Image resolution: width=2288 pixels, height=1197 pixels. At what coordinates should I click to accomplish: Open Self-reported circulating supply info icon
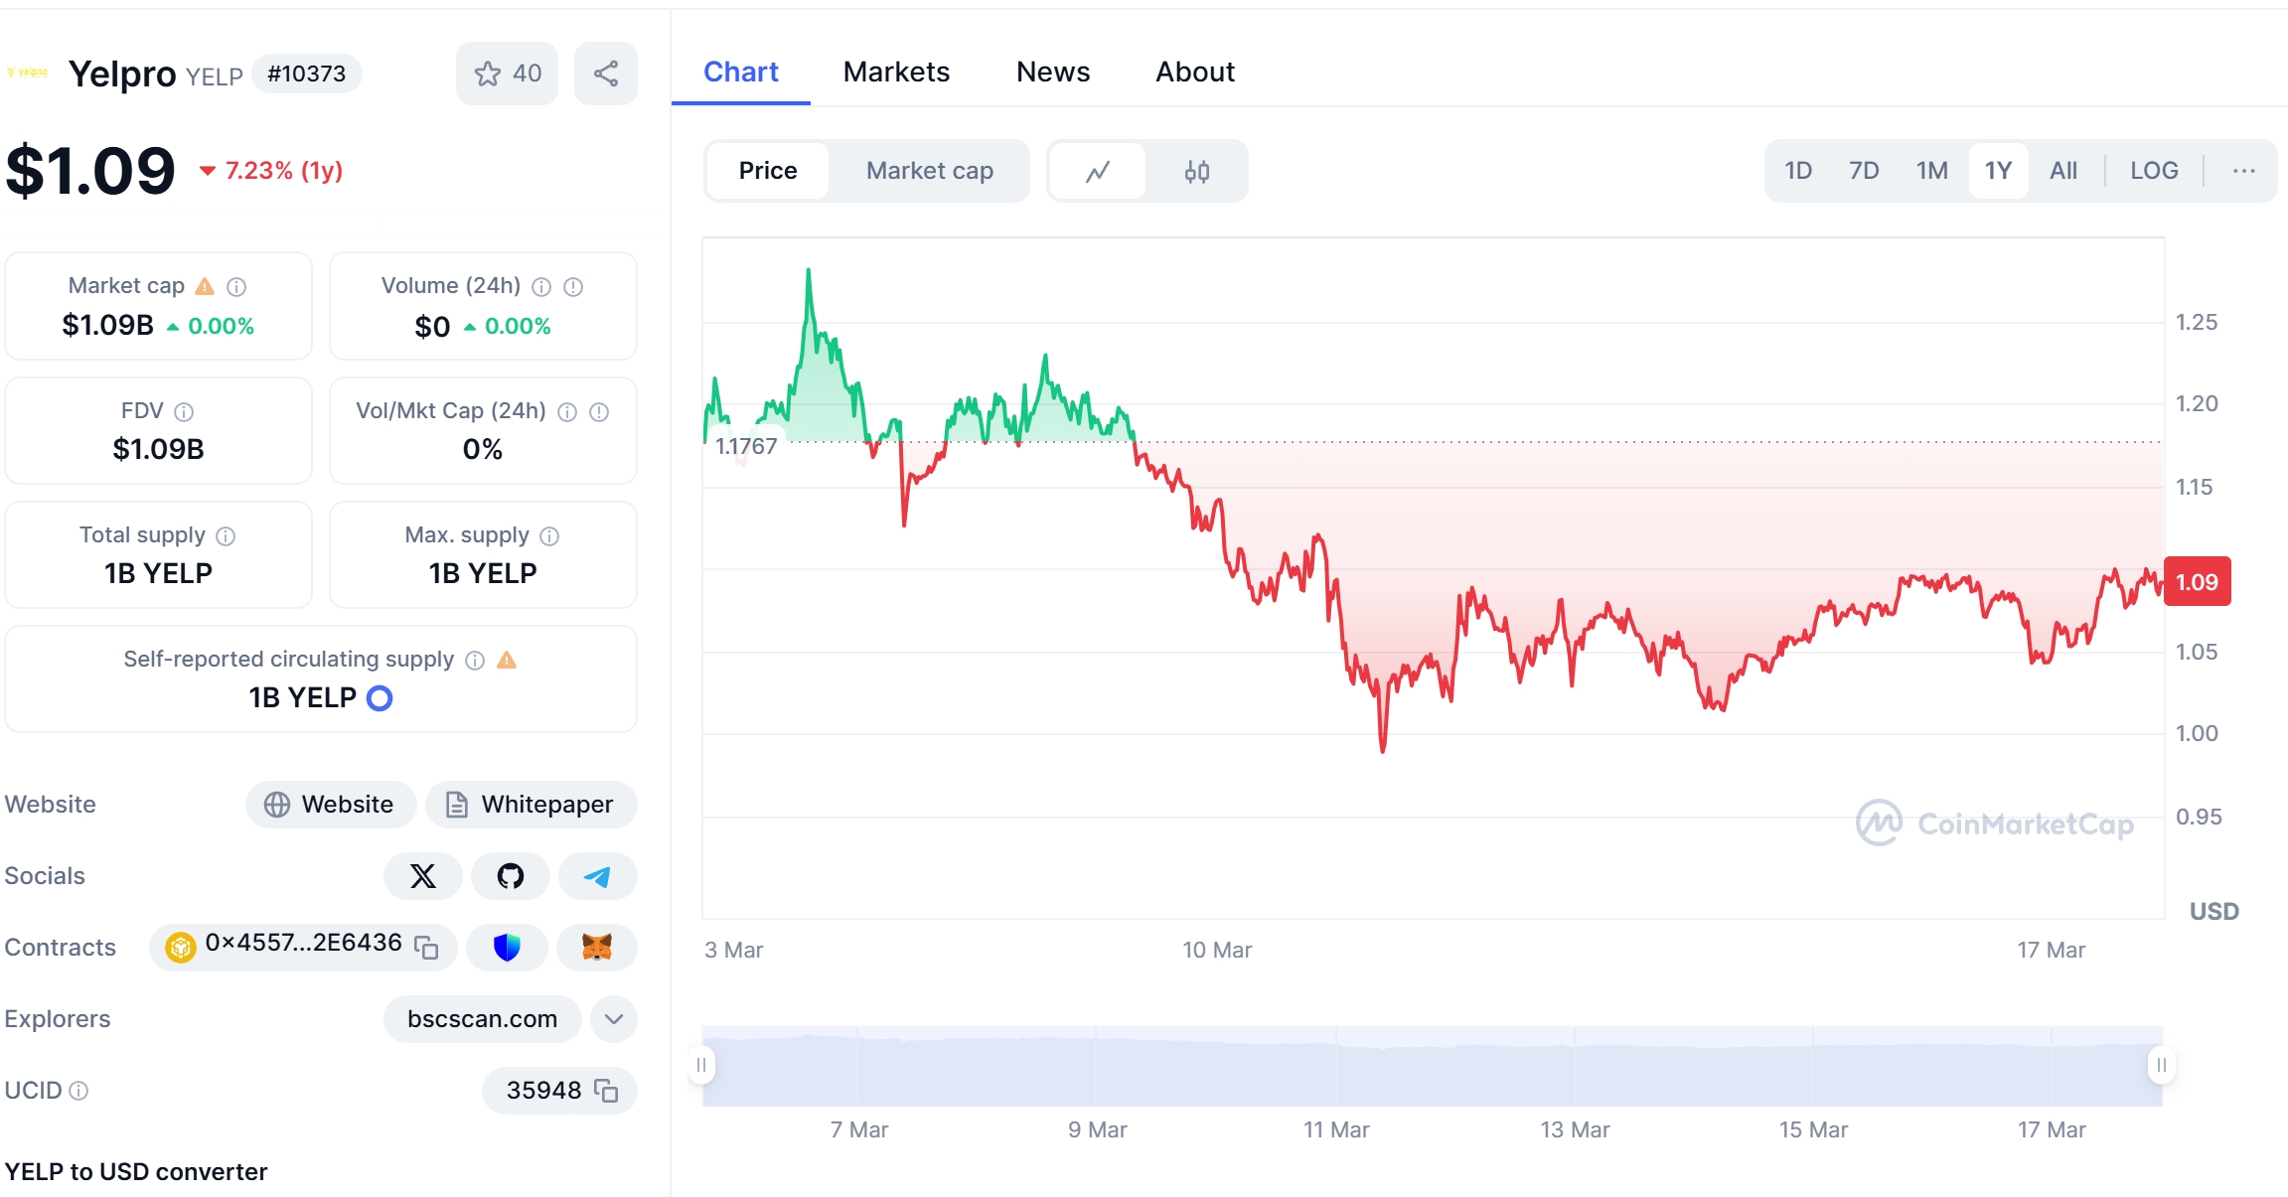[x=475, y=661]
